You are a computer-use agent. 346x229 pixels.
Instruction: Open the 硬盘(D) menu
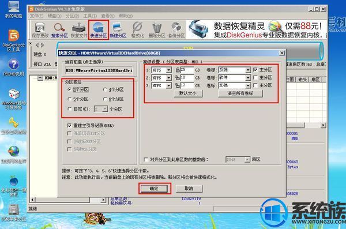point(54,16)
